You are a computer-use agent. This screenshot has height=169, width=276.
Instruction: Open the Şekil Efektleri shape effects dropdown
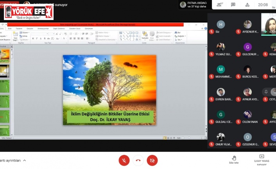coord(164,40)
